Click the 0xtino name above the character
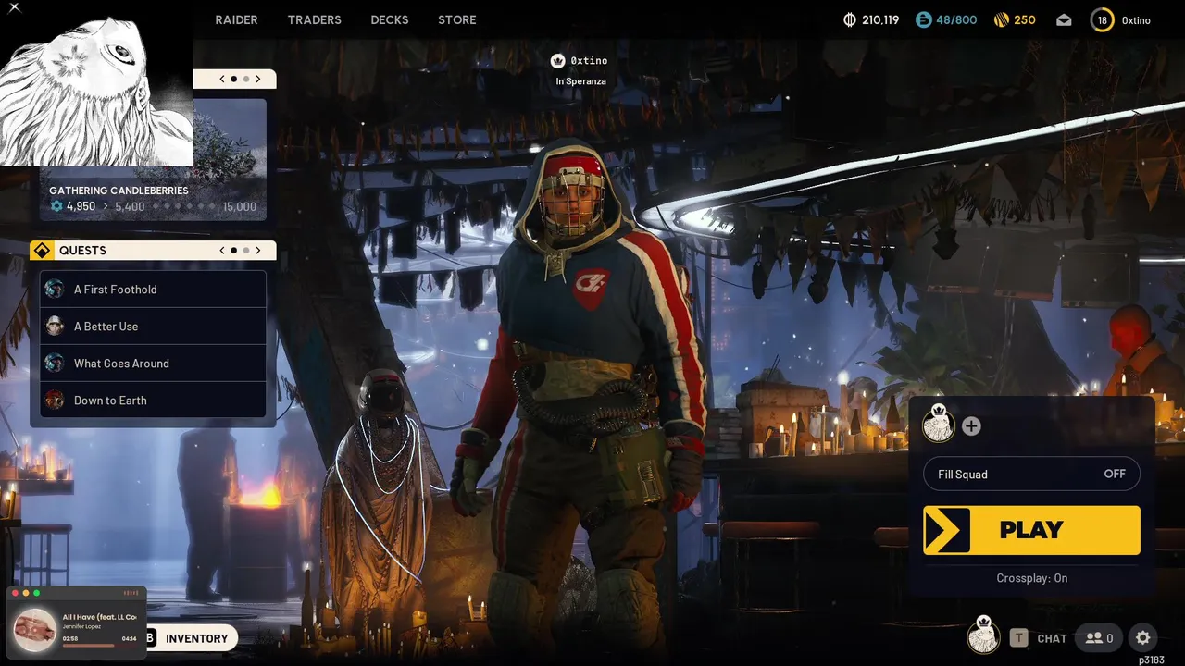Screen dimensions: 1185x666 click(x=589, y=60)
